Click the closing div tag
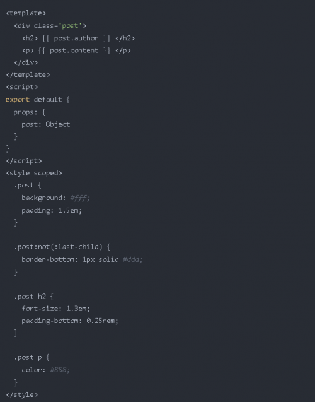 pos(26,62)
